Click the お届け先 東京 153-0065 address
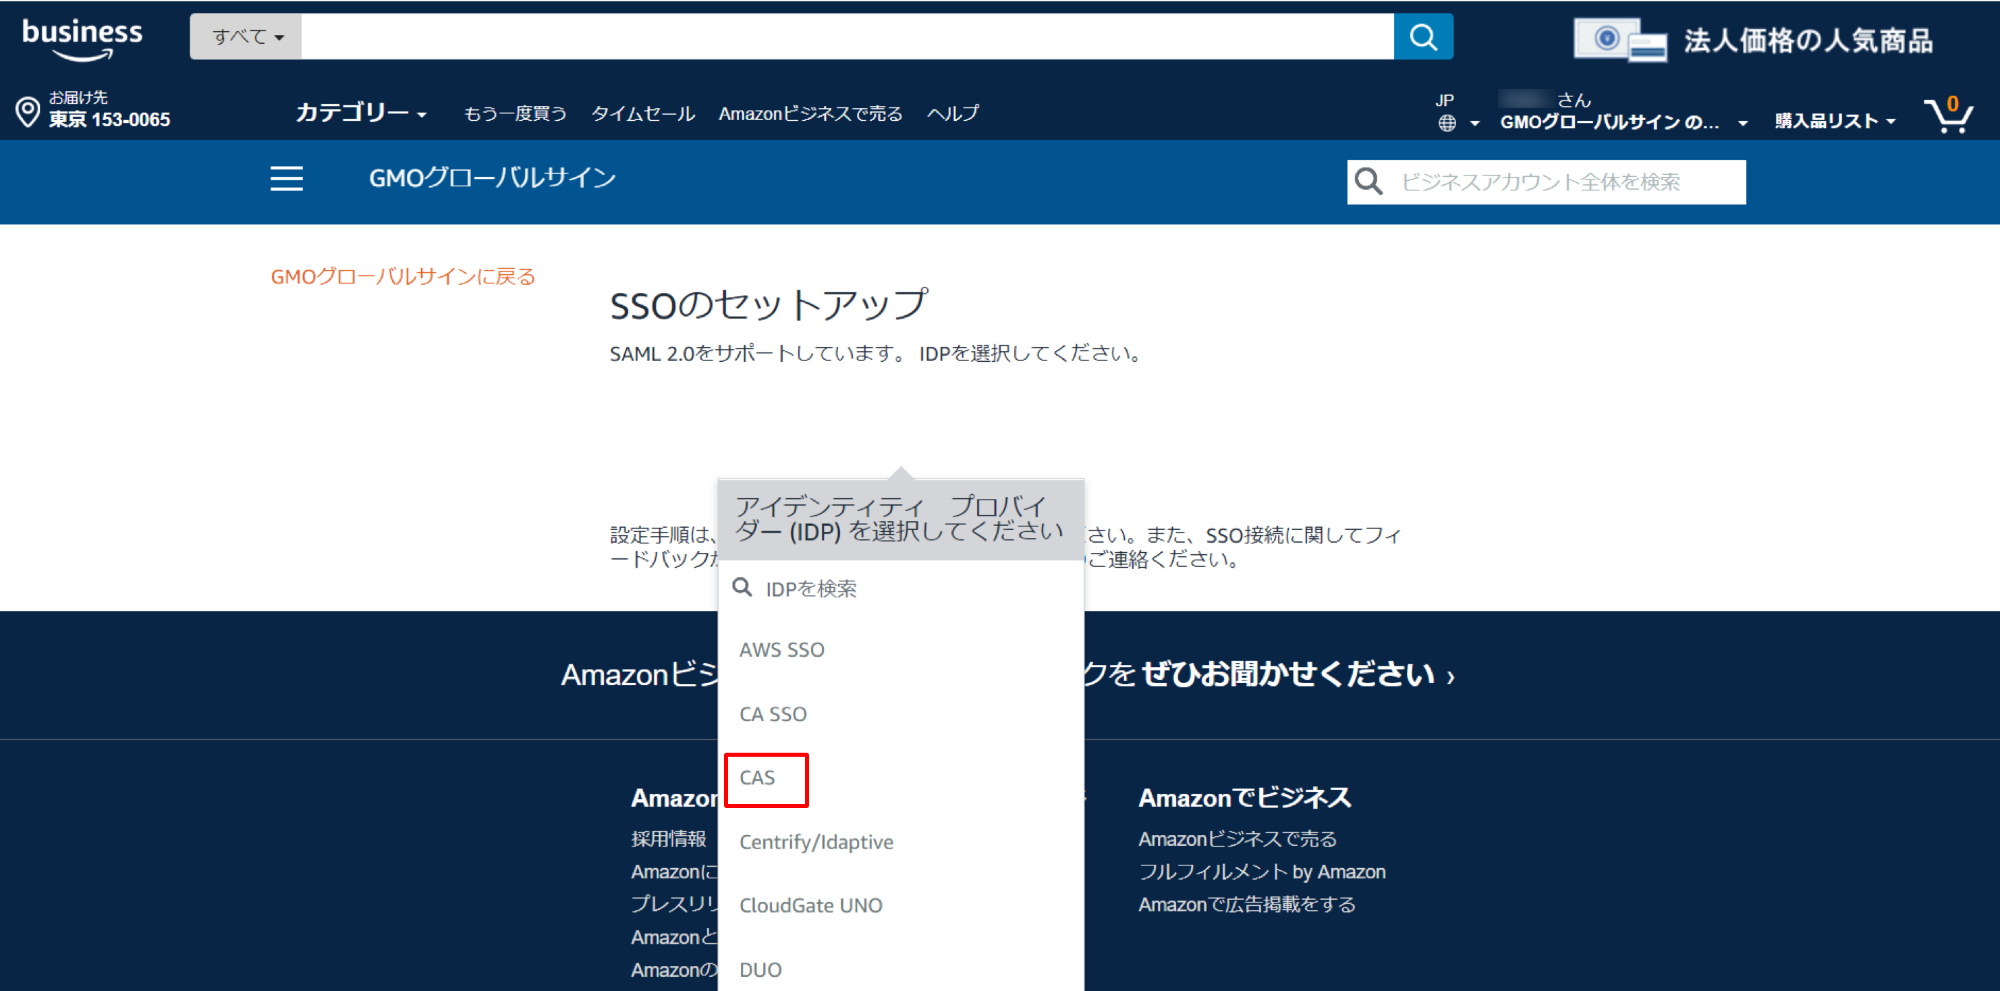2000x991 pixels. pos(109,109)
